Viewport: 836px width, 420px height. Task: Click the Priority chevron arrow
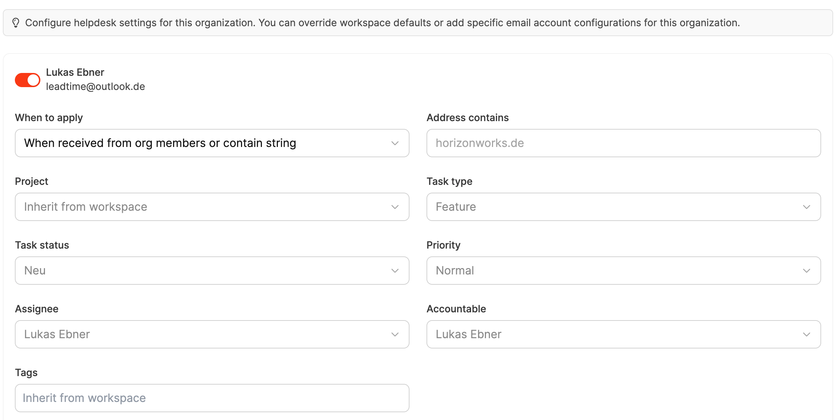[807, 271]
